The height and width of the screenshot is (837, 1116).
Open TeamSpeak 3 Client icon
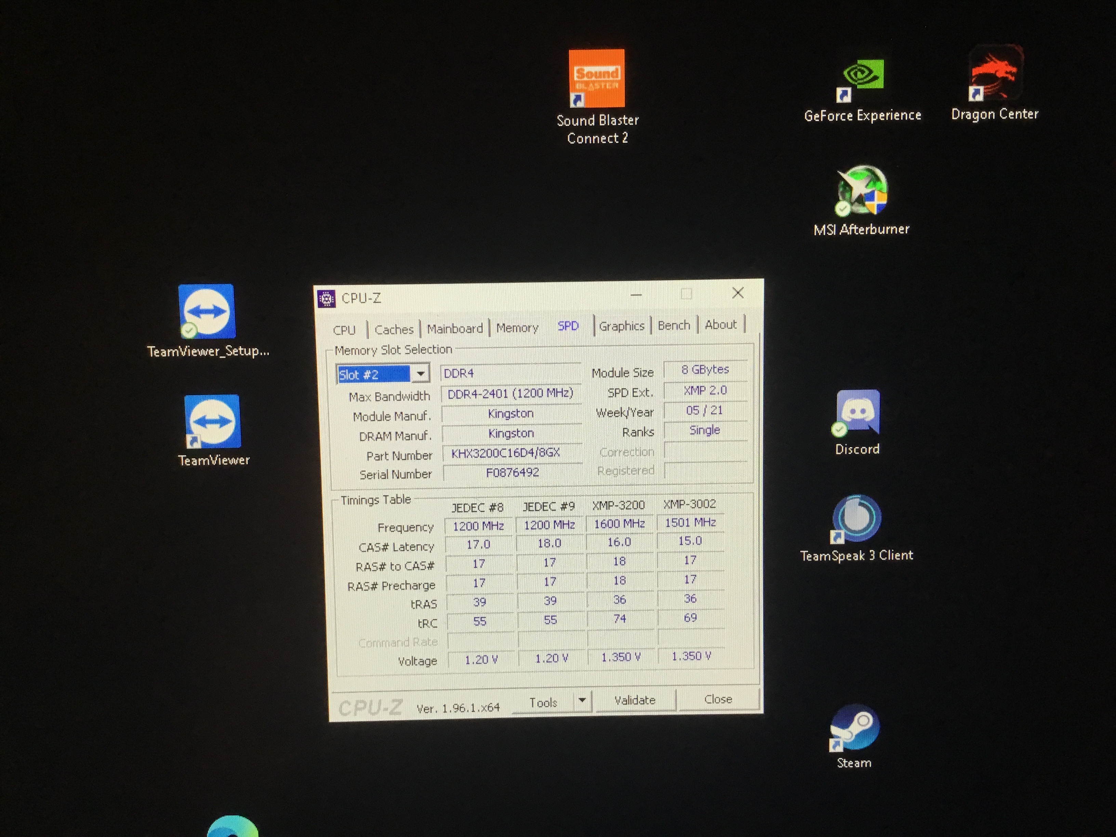click(x=856, y=519)
